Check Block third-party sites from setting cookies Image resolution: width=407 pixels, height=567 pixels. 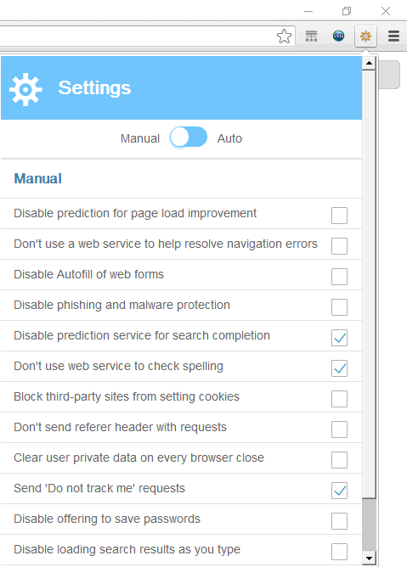click(x=339, y=399)
